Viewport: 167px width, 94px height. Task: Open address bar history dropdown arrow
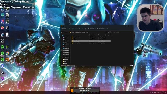(x=106, y=32)
